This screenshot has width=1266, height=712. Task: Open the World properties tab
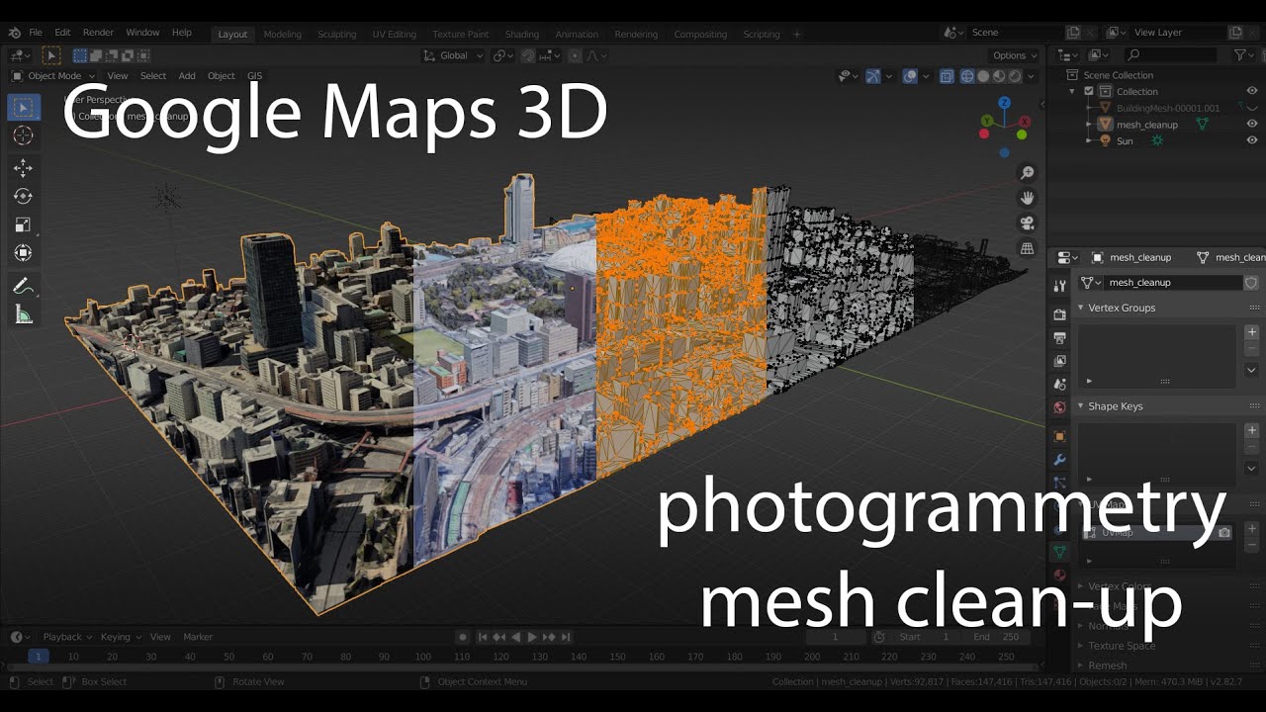[x=1059, y=406]
